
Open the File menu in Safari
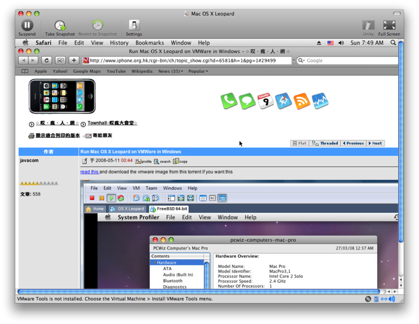click(63, 43)
